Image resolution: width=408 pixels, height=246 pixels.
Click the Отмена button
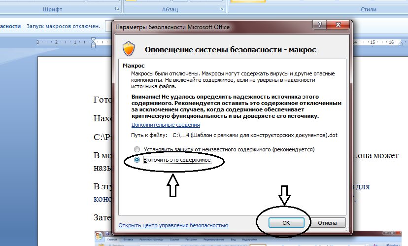(327, 223)
